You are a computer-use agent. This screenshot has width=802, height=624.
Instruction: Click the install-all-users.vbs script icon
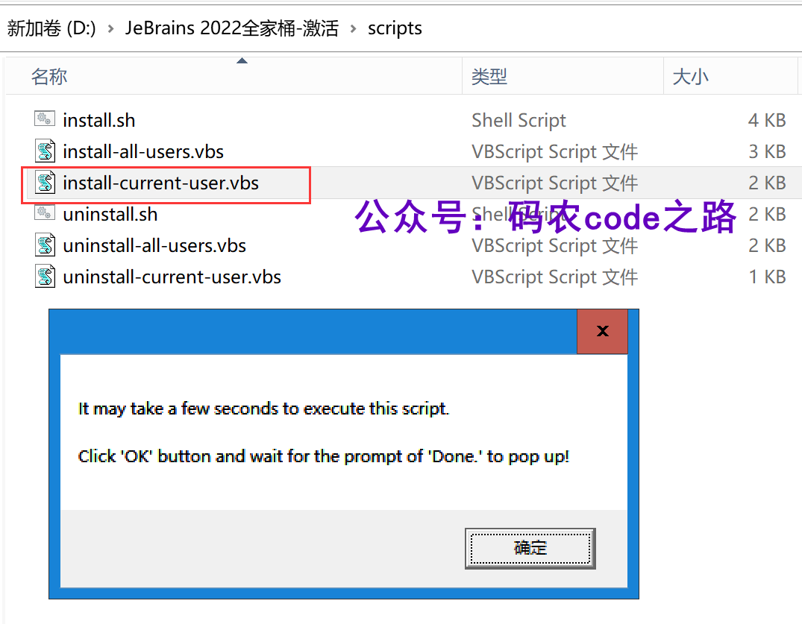[x=45, y=151]
